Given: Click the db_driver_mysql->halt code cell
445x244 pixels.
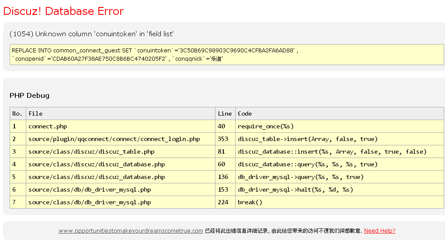Looking at the screenshot, I should point(339,189).
